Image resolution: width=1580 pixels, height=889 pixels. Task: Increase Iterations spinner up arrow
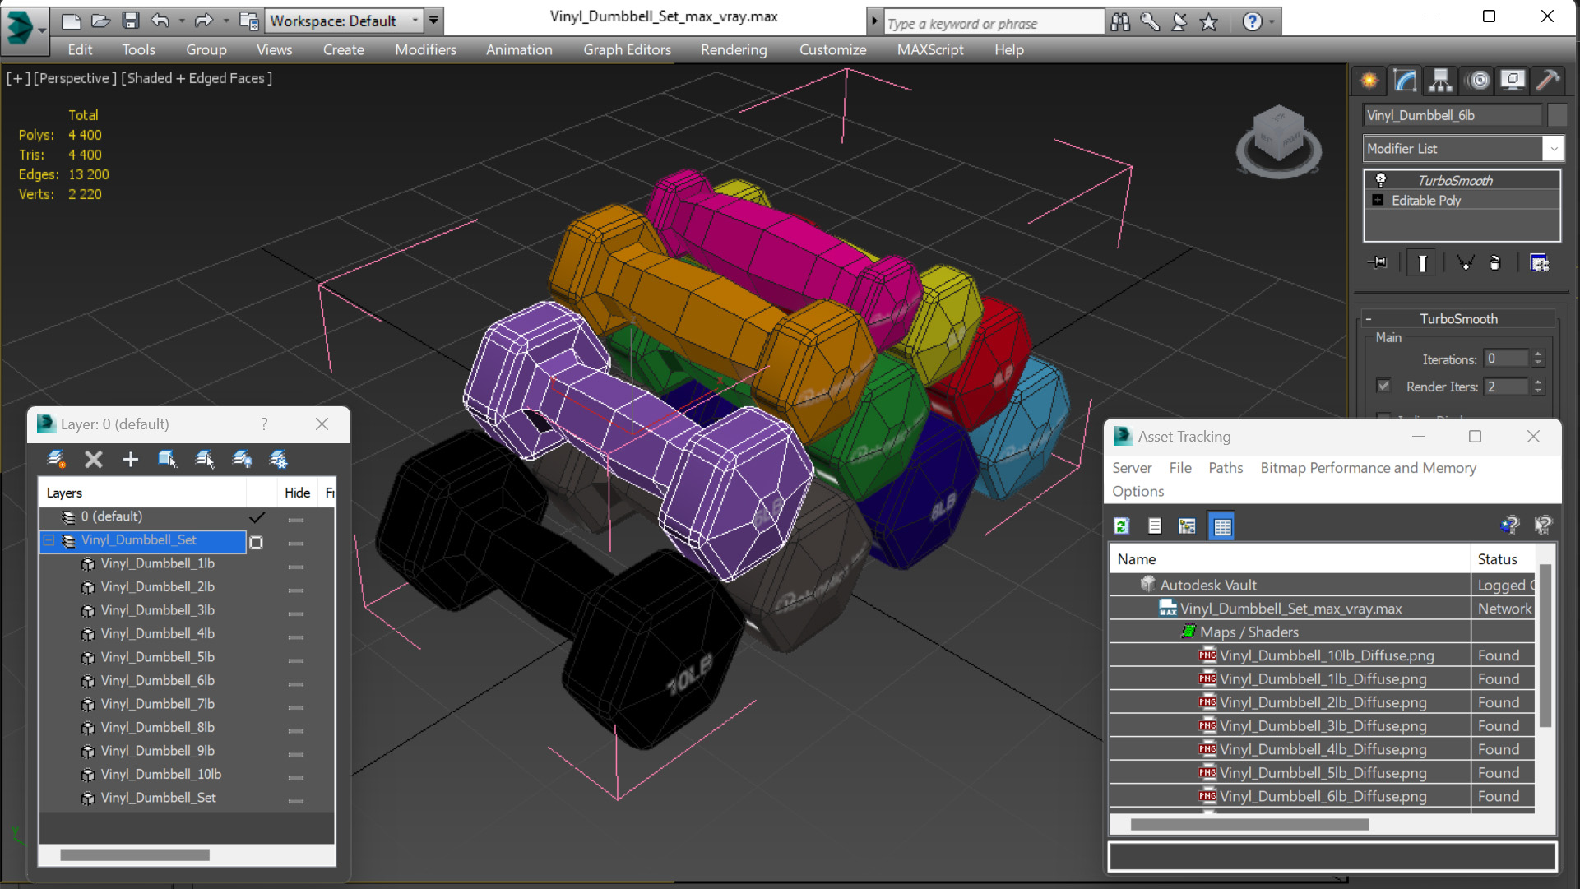[x=1538, y=354]
